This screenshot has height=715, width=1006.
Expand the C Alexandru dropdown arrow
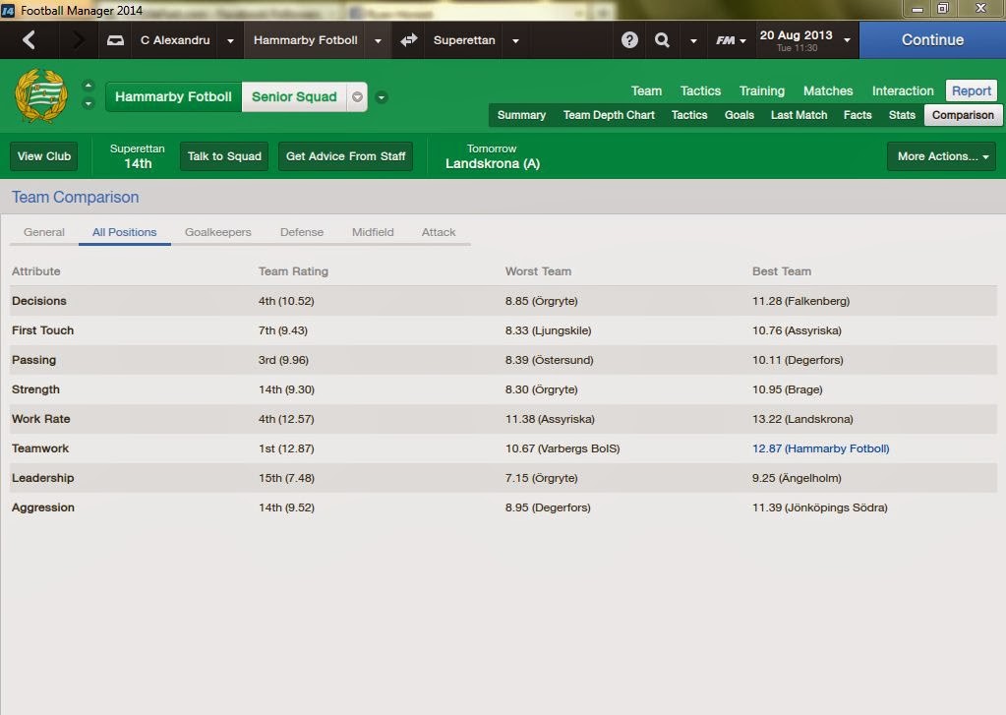[230, 40]
